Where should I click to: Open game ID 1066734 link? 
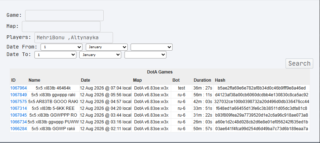(x=18, y=122)
